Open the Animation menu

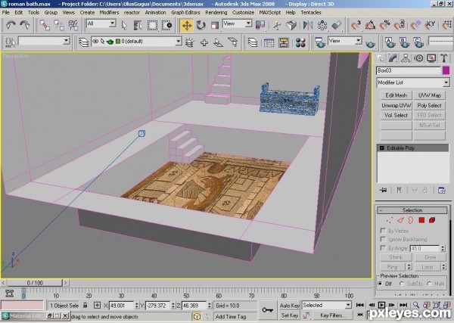tap(155, 12)
